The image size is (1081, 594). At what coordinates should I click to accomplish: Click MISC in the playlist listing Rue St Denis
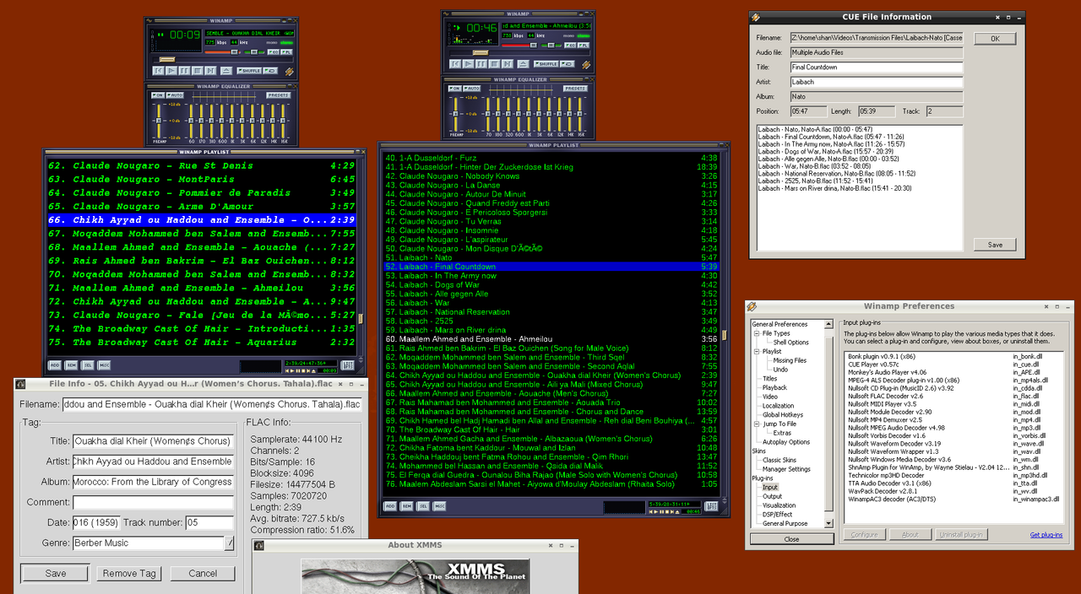pos(104,365)
